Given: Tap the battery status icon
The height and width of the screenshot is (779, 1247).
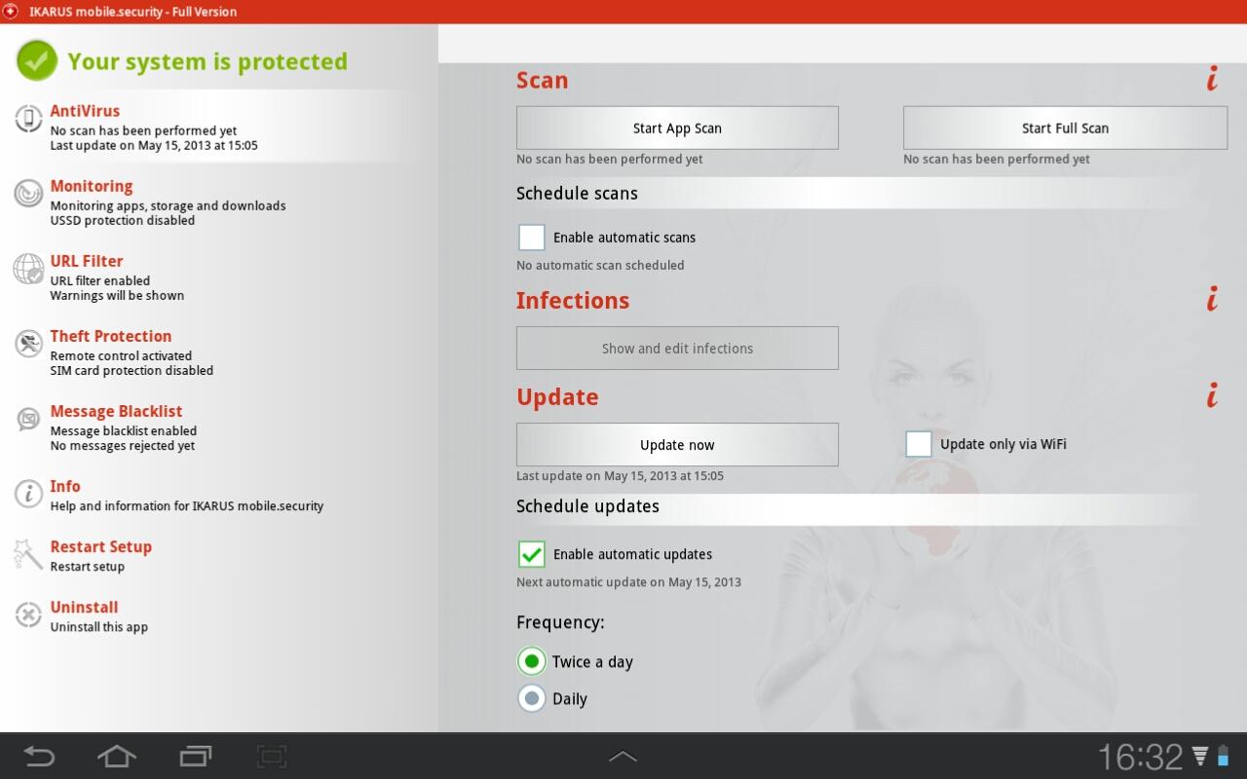Looking at the screenshot, I should [x=1224, y=756].
